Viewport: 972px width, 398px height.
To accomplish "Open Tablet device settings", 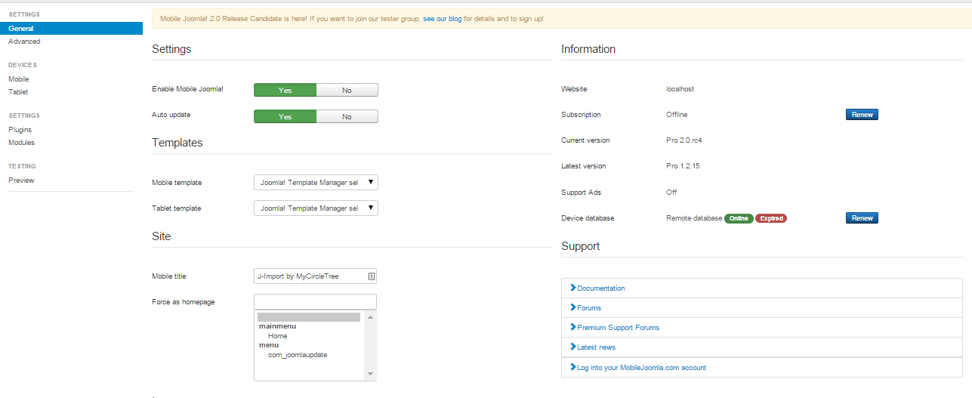I will (x=18, y=92).
